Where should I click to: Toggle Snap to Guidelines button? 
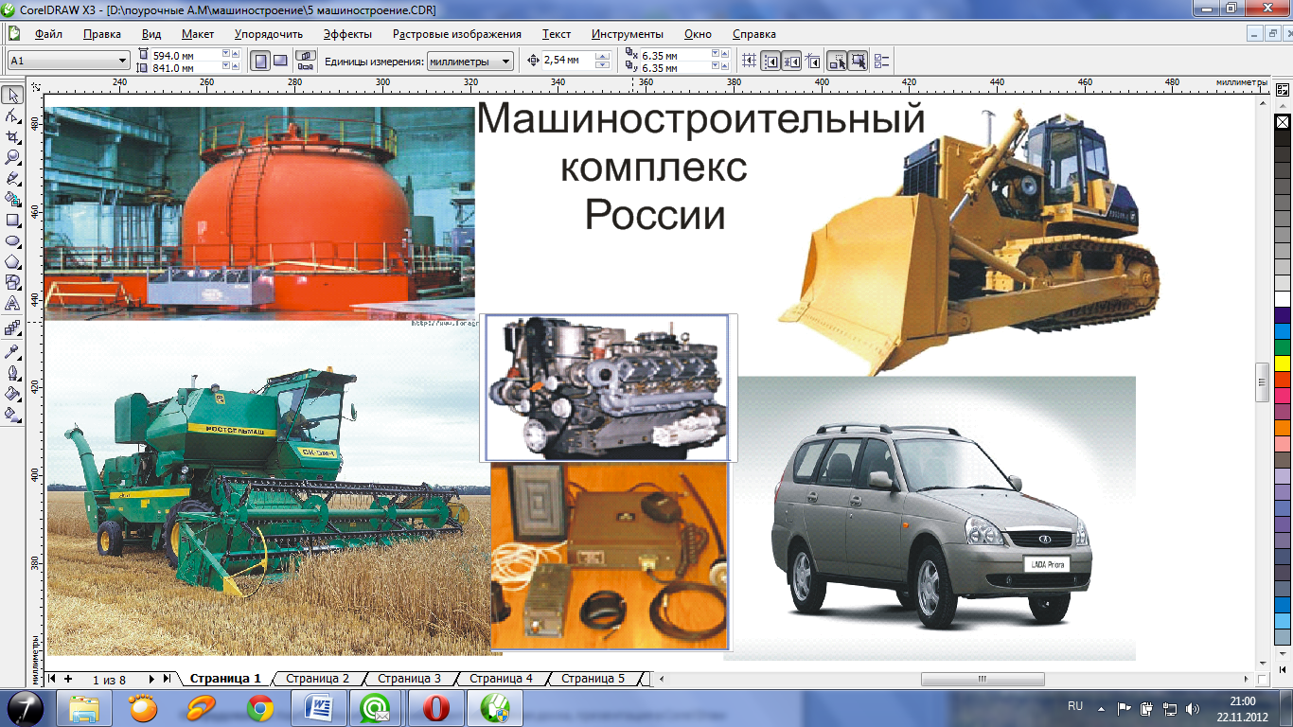coord(771,61)
